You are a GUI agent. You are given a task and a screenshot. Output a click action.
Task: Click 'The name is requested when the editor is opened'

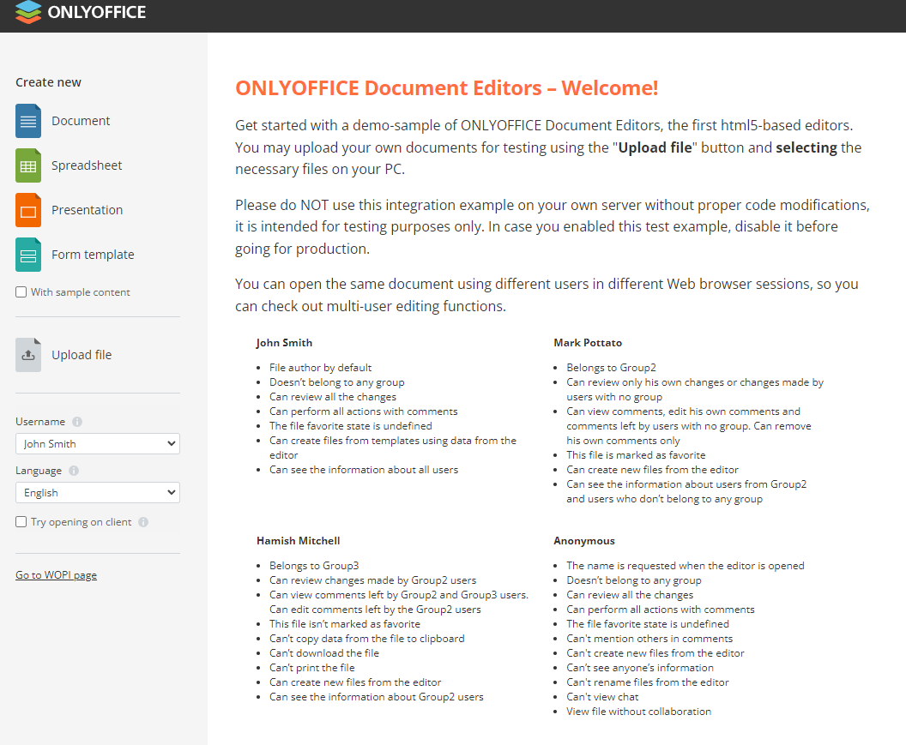click(686, 565)
